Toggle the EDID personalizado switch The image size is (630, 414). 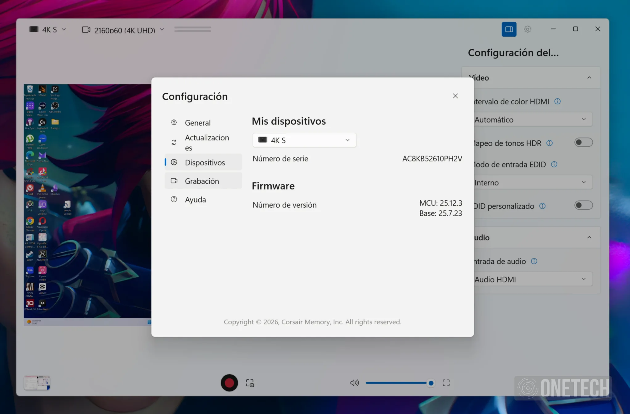coord(583,205)
